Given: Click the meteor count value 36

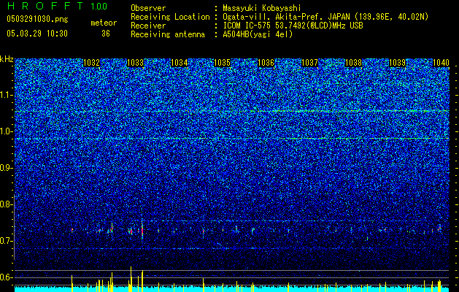Looking at the screenshot, I should 106,34.
